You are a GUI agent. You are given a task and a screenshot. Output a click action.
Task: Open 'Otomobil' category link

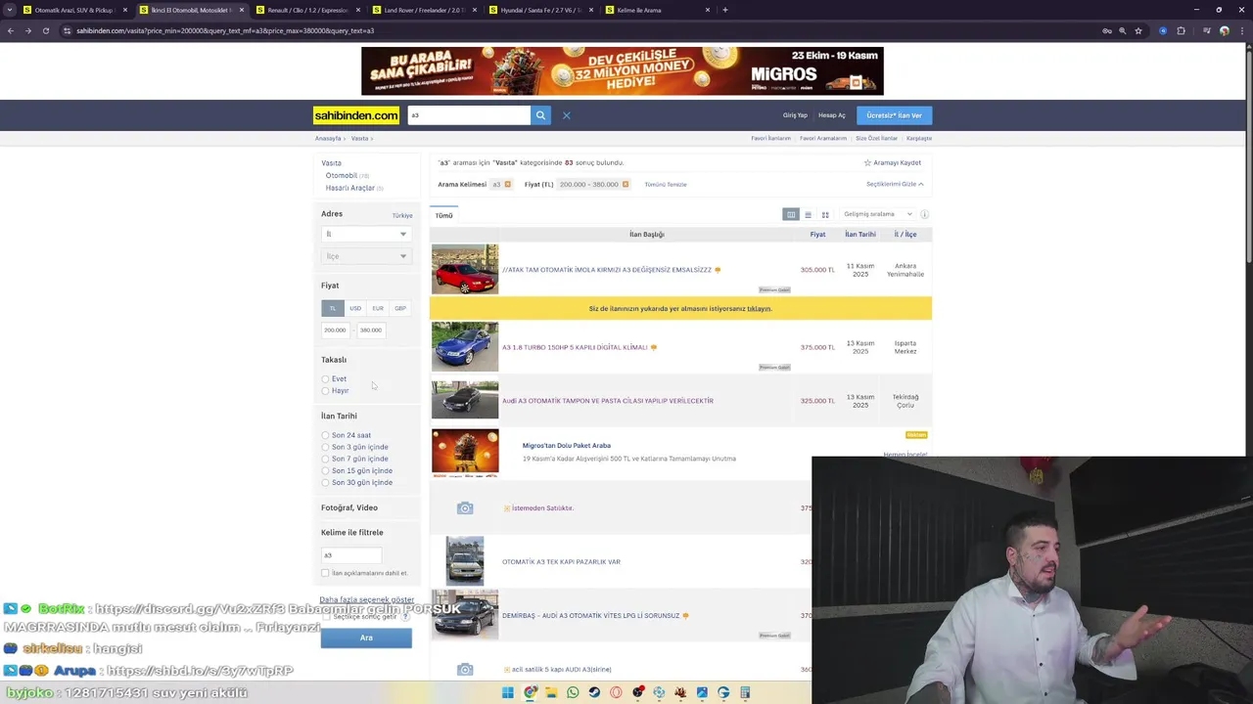342,175
